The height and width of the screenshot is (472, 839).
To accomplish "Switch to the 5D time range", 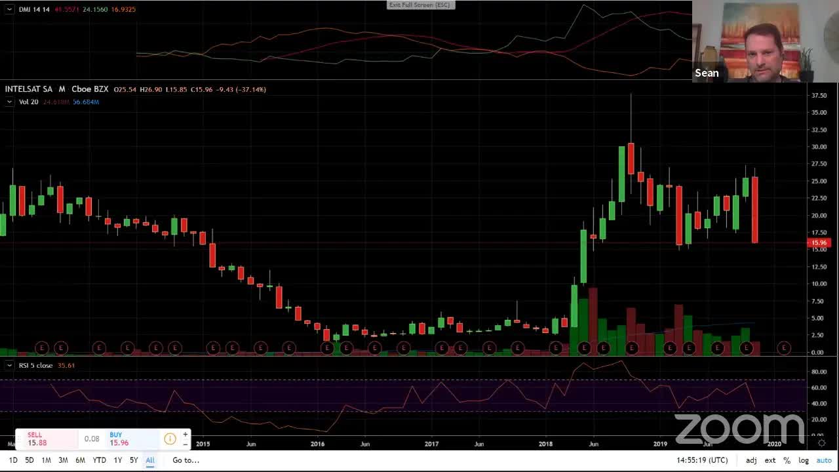I will click(29, 460).
